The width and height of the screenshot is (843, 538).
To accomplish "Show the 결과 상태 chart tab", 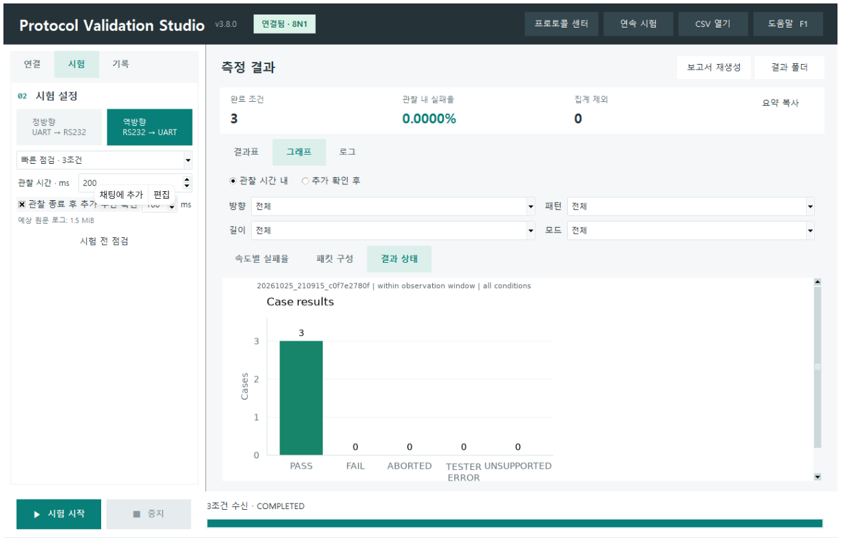I will click(399, 259).
